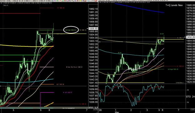The width and height of the screenshot is (195, 113).
Task: Click the orange AL1 level label on left chart
Action: (x=60, y=84)
